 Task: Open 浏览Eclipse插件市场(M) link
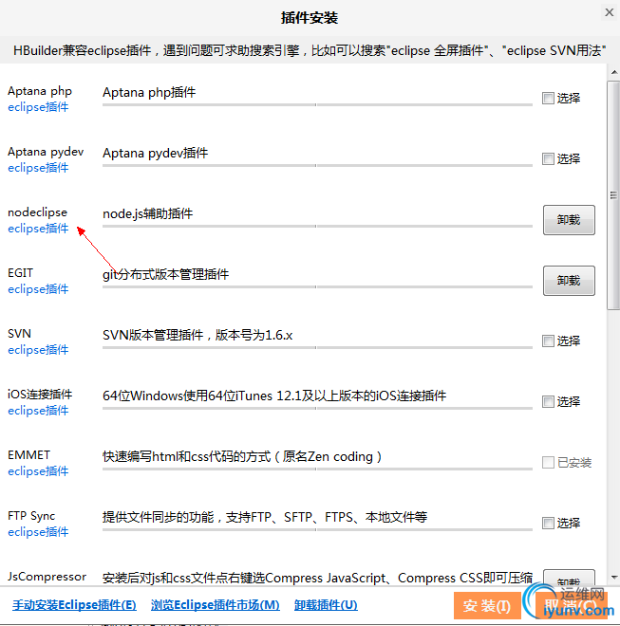click(216, 605)
